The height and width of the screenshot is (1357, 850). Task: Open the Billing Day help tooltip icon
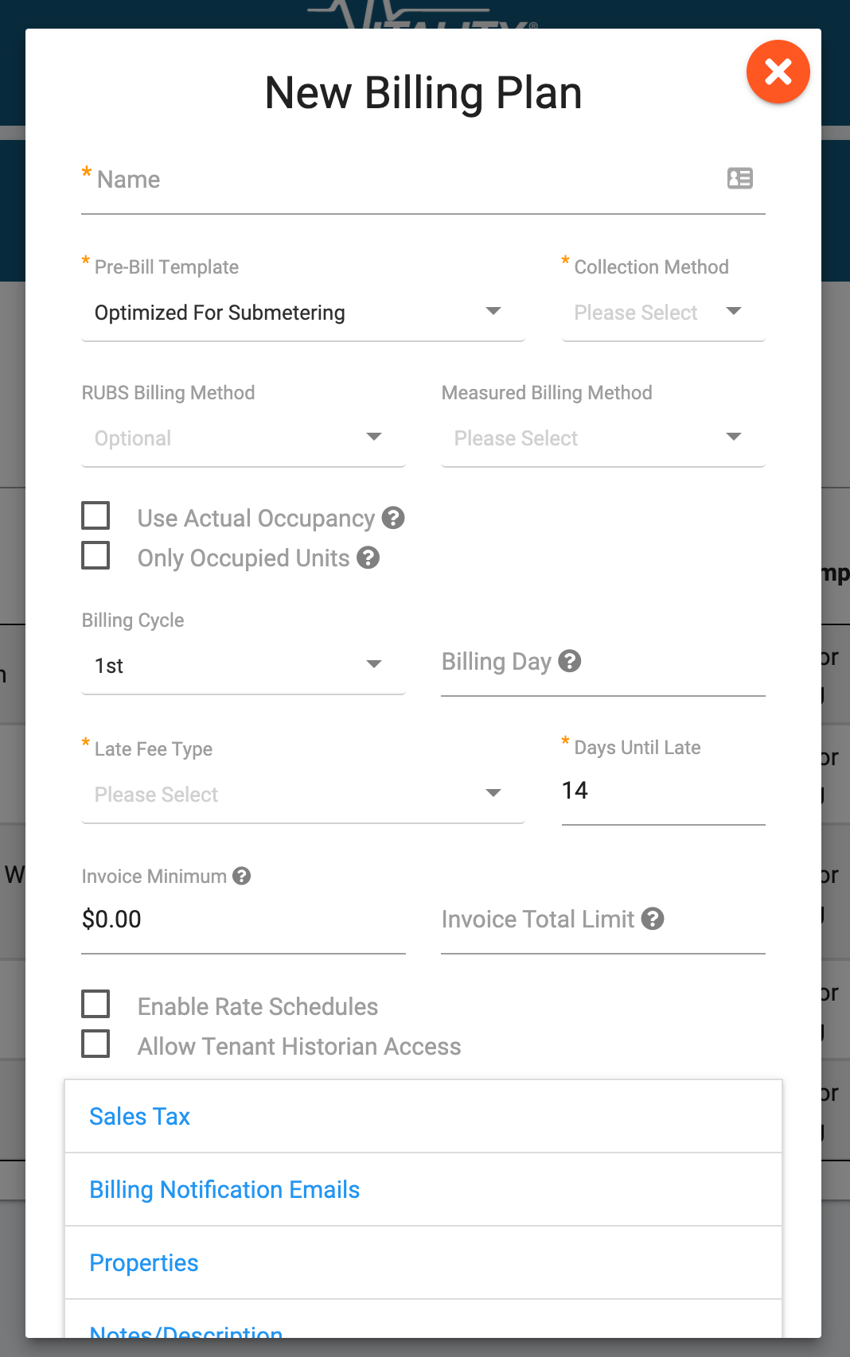tap(570, 660)
